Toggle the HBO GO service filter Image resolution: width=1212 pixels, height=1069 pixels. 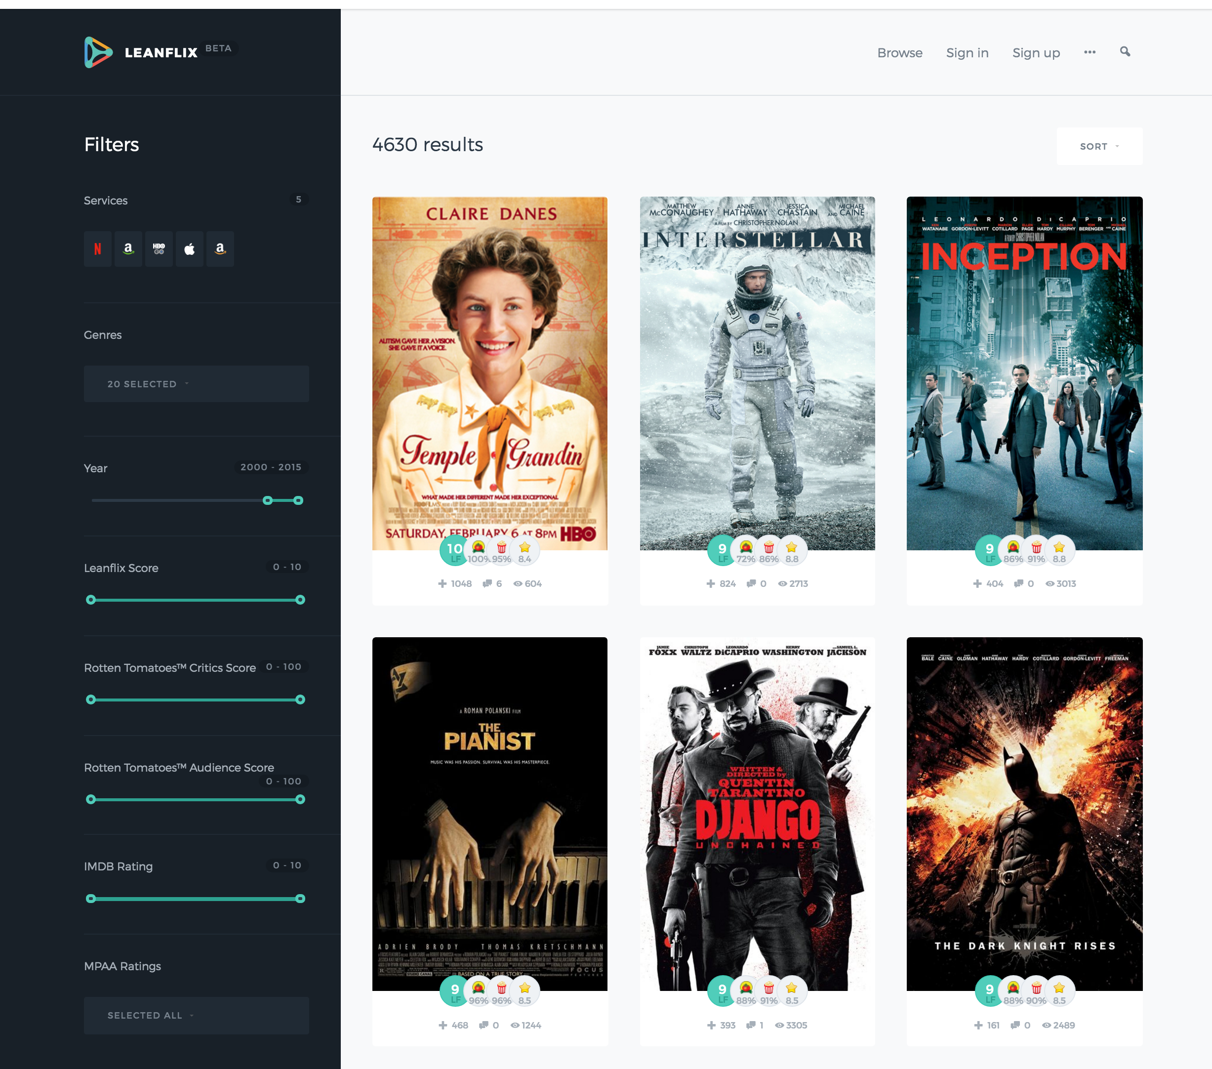[x=159, y=249]
